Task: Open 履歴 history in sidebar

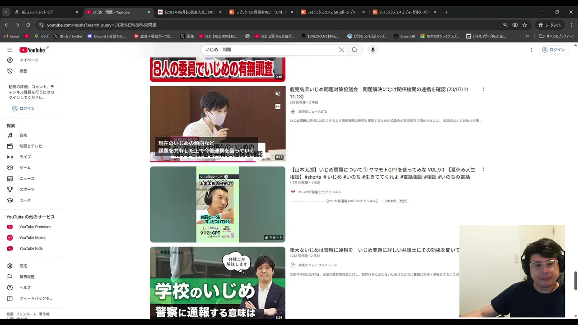Action: pyautogui.click(x=23, y=71)
